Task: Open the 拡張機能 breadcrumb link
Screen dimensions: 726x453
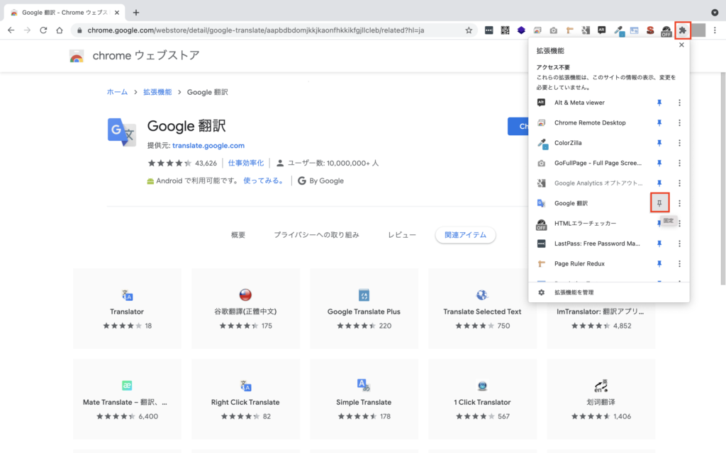Action: pyautogui.click(x=157, y=92)
